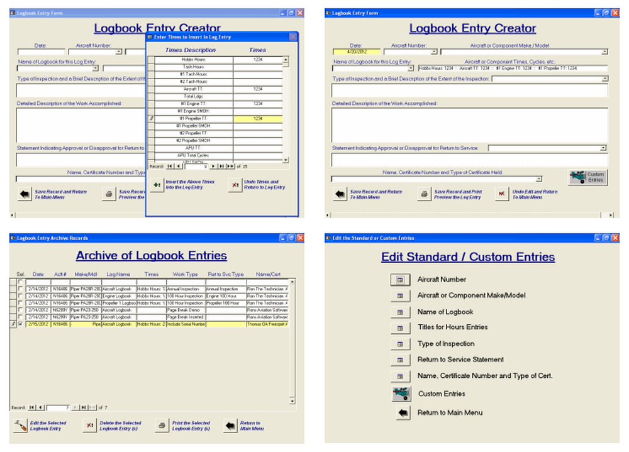The image size is (629, 452).
Task: Open the Type of Inspection editor button
Action: (x=400, y=344)
